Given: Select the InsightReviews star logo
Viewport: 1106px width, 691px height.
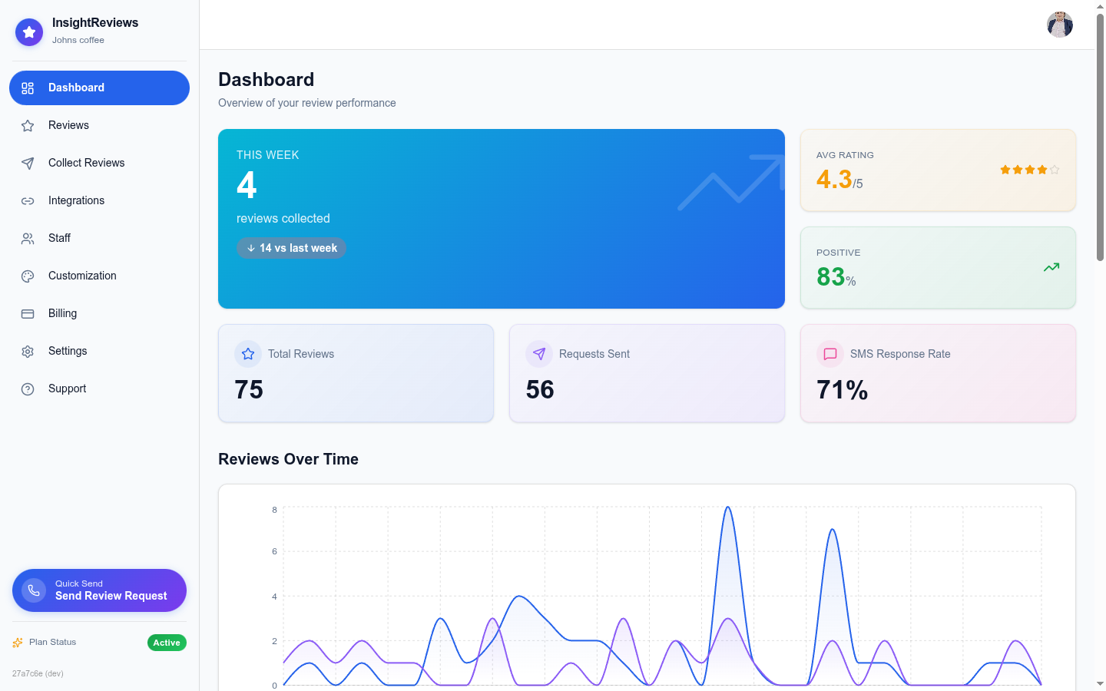Looking at the screenshot, I should [x=29, y=32].
